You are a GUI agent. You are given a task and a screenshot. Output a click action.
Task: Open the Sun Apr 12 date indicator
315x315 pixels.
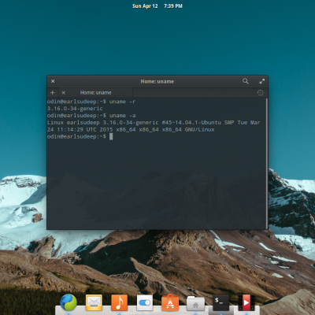coord(145,6)
